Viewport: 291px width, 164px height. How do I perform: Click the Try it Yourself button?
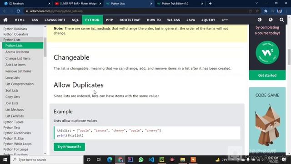[x=69, y=147]
